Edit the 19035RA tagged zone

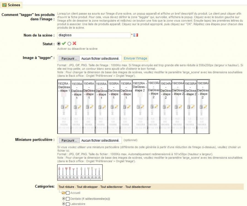[180, 107]
